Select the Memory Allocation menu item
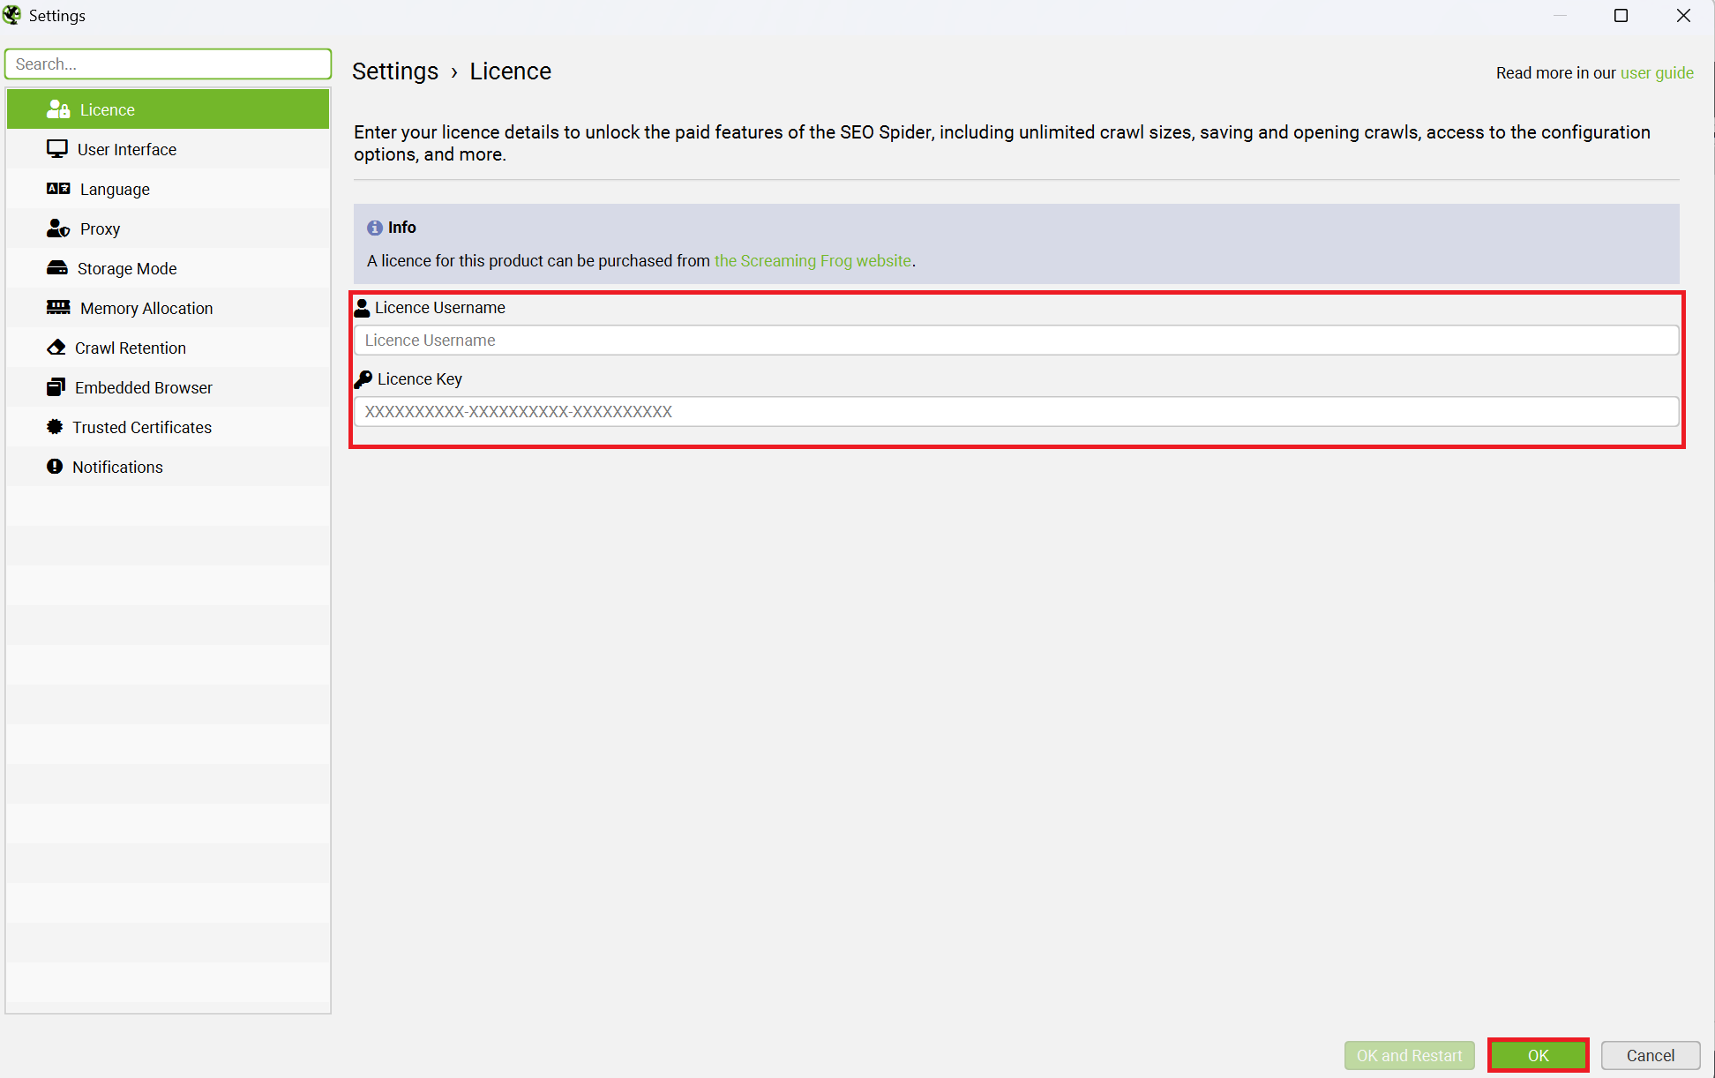1715x1078 pixels. coord(146,308)
